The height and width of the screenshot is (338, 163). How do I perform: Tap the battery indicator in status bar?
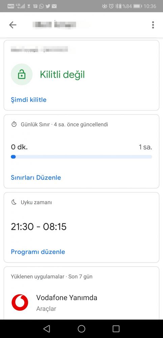coord(137,6)
